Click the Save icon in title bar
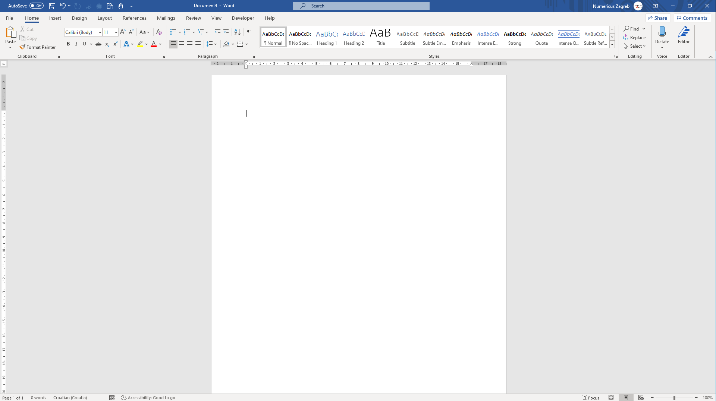 point(52,6)
